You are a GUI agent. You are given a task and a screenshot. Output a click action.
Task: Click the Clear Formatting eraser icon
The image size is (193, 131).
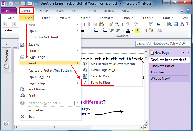point(117,24)
